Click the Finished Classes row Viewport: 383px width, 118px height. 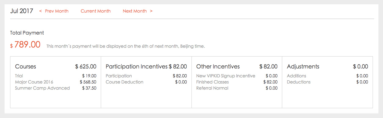tap(237, 82)
